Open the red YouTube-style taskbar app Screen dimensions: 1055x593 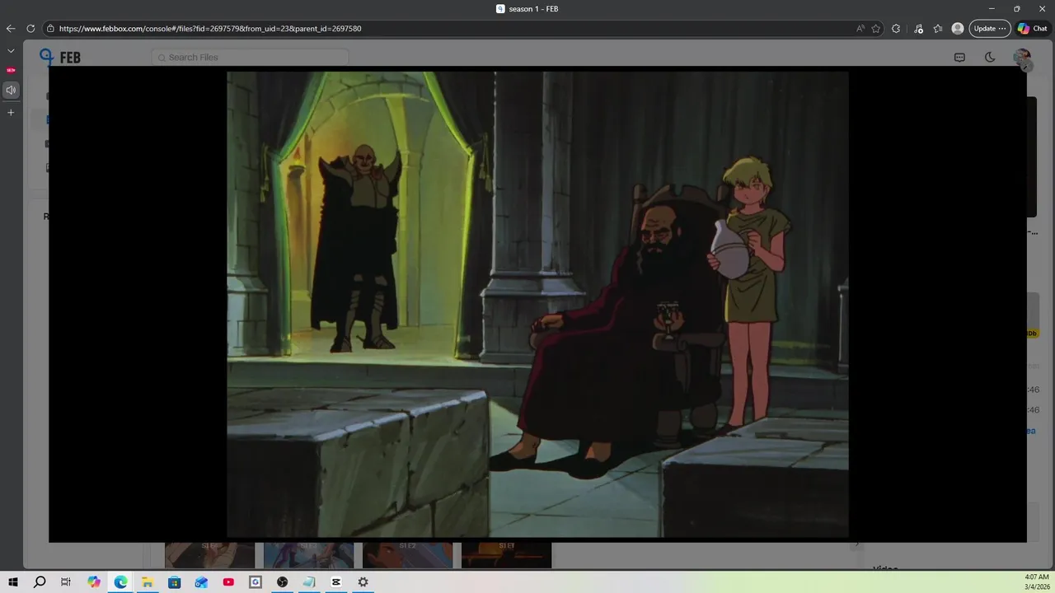[228, 582]
